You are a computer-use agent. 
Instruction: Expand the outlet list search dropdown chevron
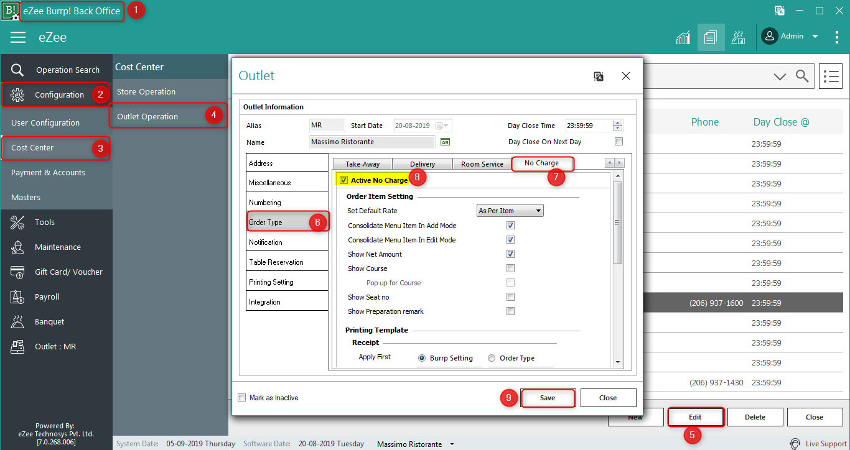tap(780, 76)
